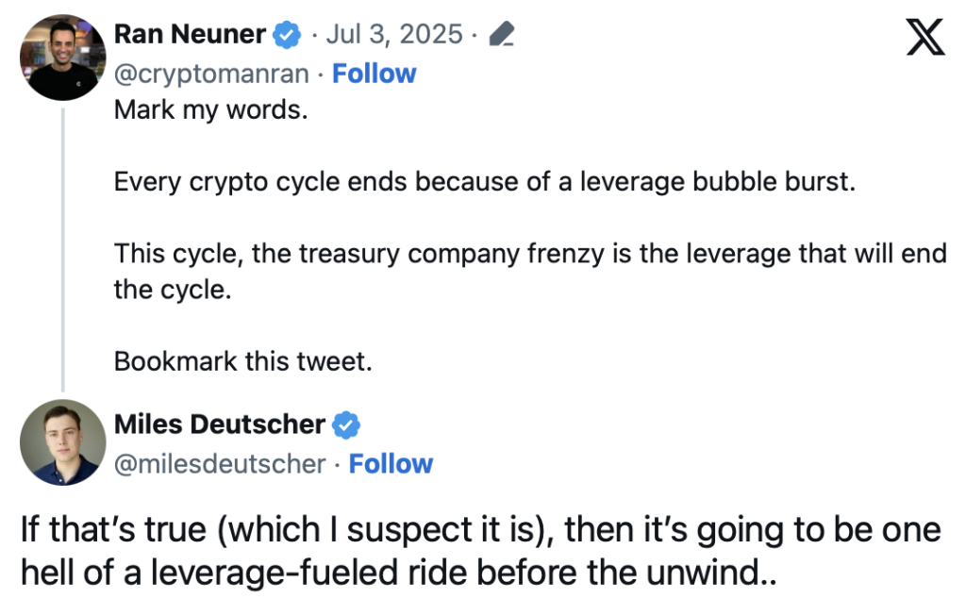
Task: Click the @milesdeutscher handle
Action: 220,464
